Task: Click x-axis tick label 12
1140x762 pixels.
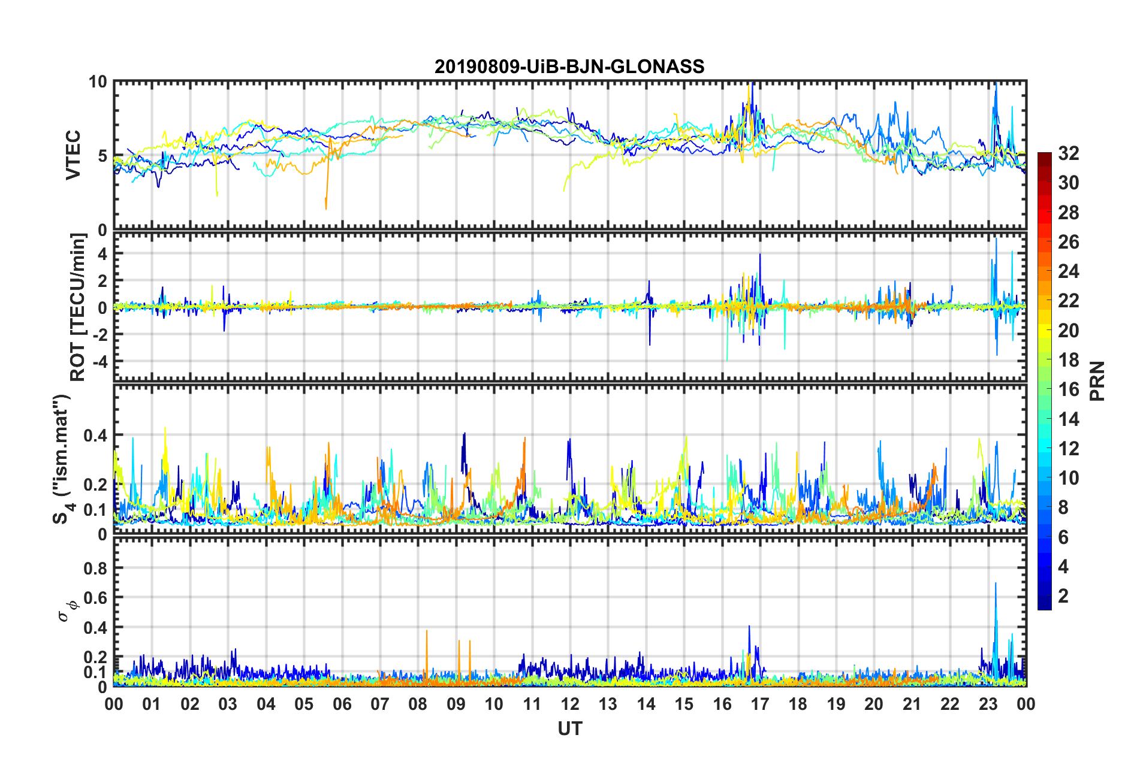Action: click(x=570, y=704)
